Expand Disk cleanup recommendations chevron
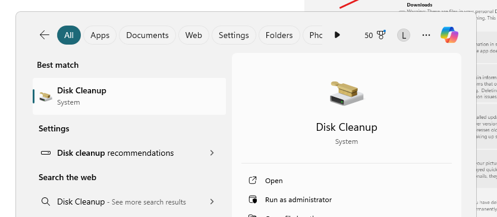The height and width of the screenshot is (217, 497). [212, 153]
